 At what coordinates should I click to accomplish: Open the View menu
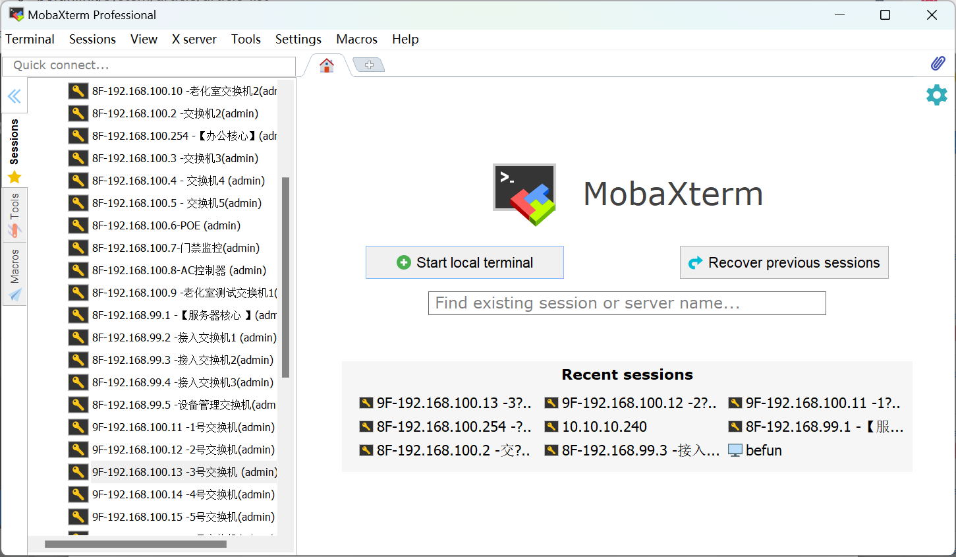(x=144, y=39)
